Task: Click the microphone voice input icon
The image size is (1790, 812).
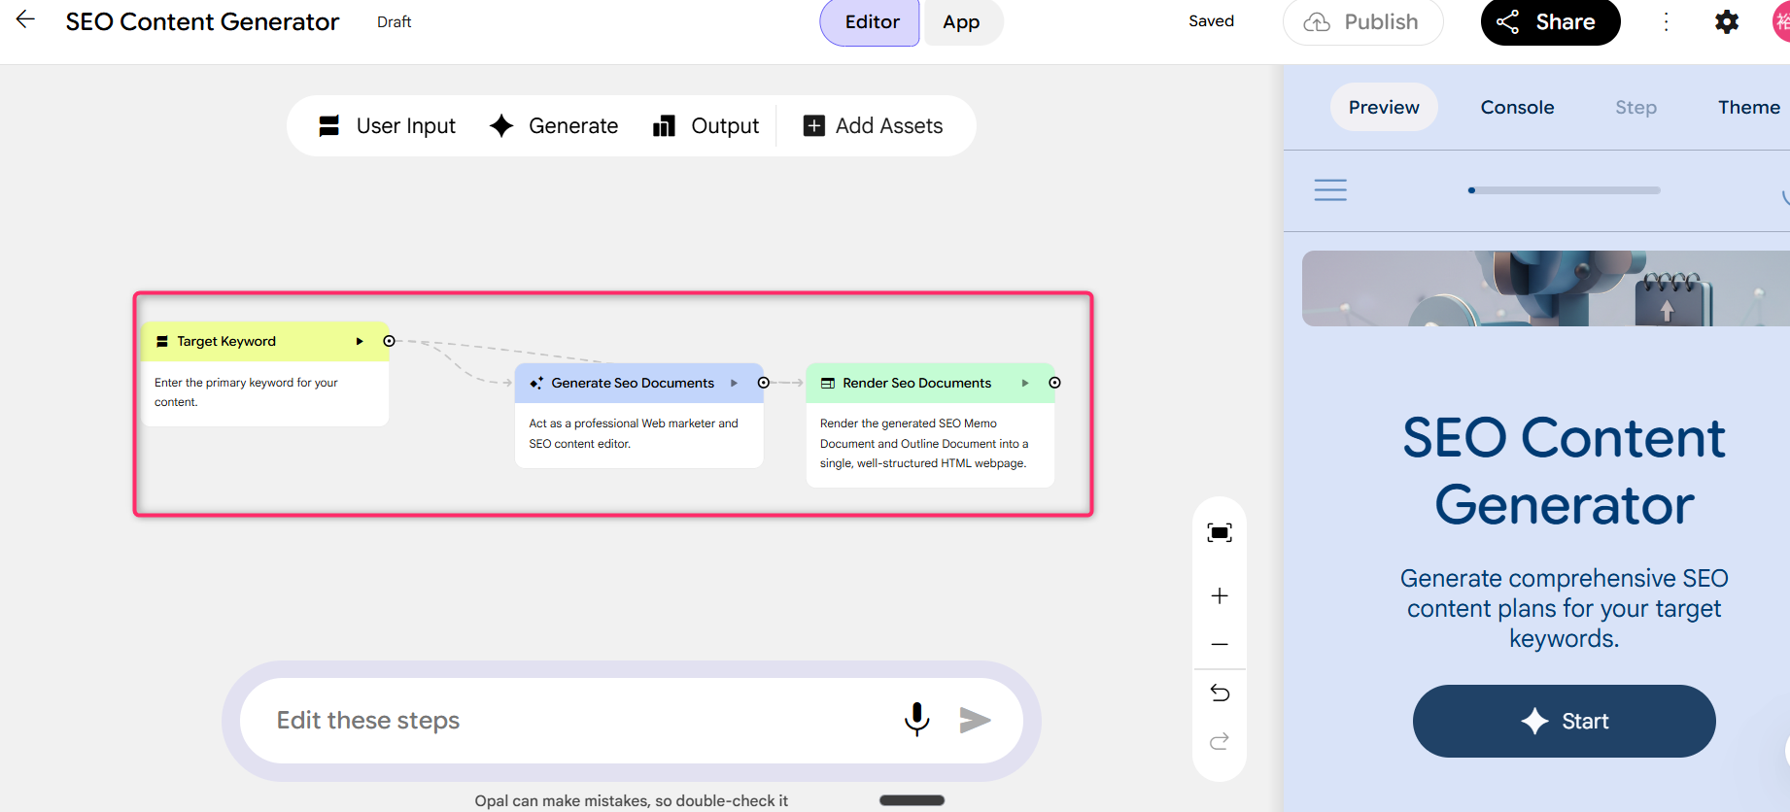Action: (916, 720)
